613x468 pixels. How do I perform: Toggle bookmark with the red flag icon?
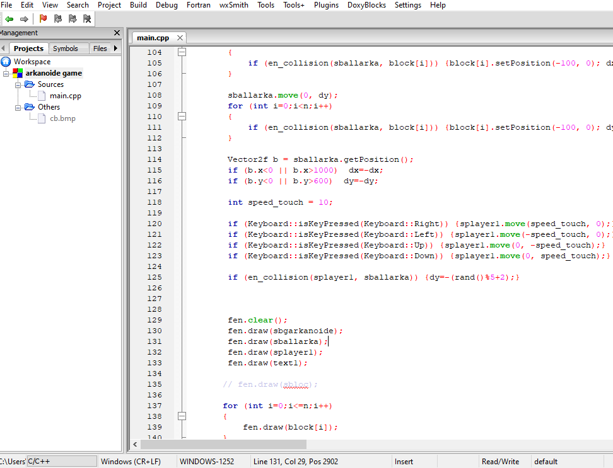point(43,18)
